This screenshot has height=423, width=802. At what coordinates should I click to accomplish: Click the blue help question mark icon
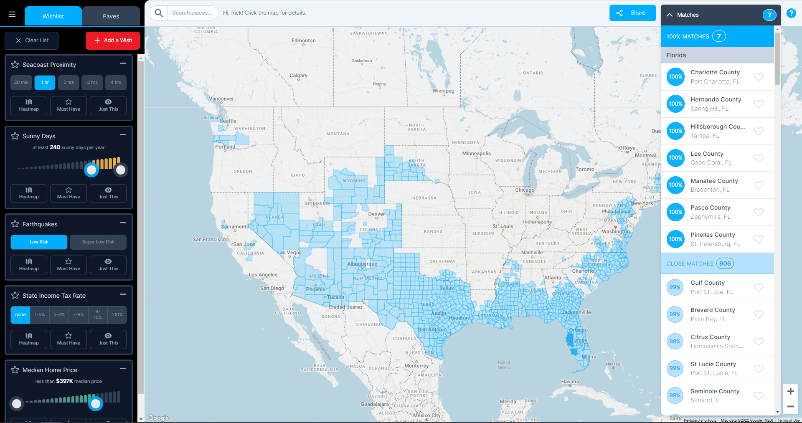(x=791, y=13)
